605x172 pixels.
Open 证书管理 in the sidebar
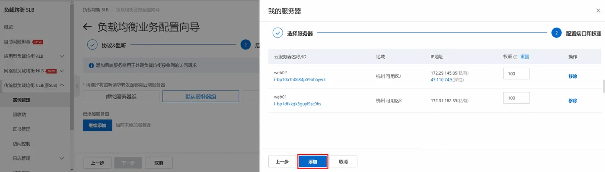tap(22, 129)
